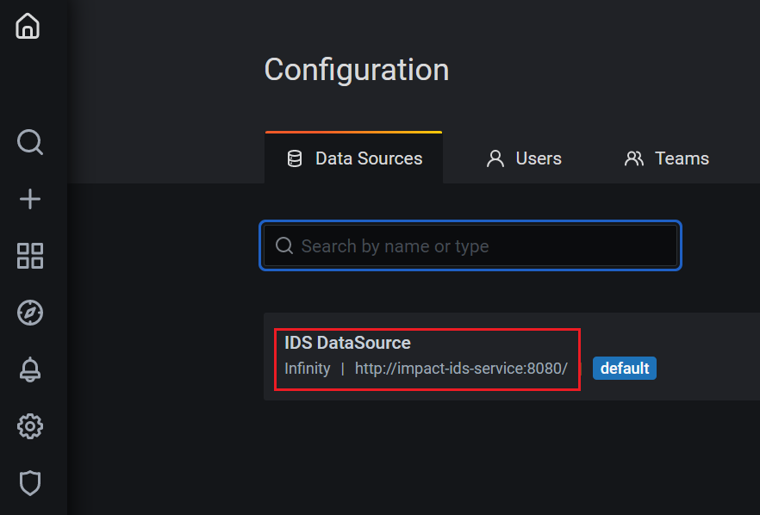Click the magnifier inside the search box
The width and height of the screenshot is (760, 515).
(x=284, y=246)
